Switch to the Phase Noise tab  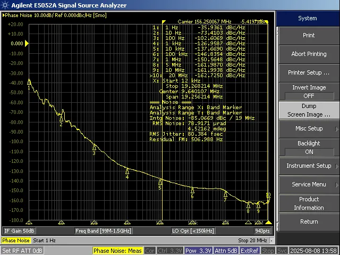(x=16, y=241)
